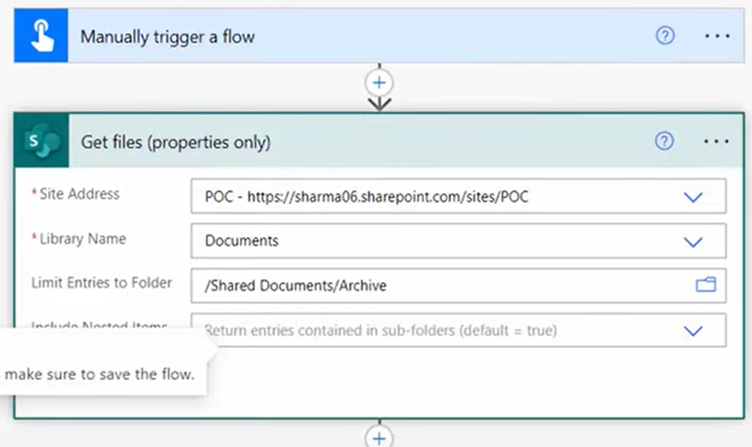Click the make sure to save tooltip

point(103,361)
